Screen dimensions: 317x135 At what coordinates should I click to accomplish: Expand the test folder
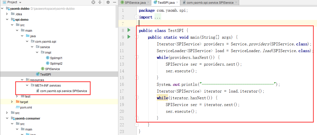[17, 96]
